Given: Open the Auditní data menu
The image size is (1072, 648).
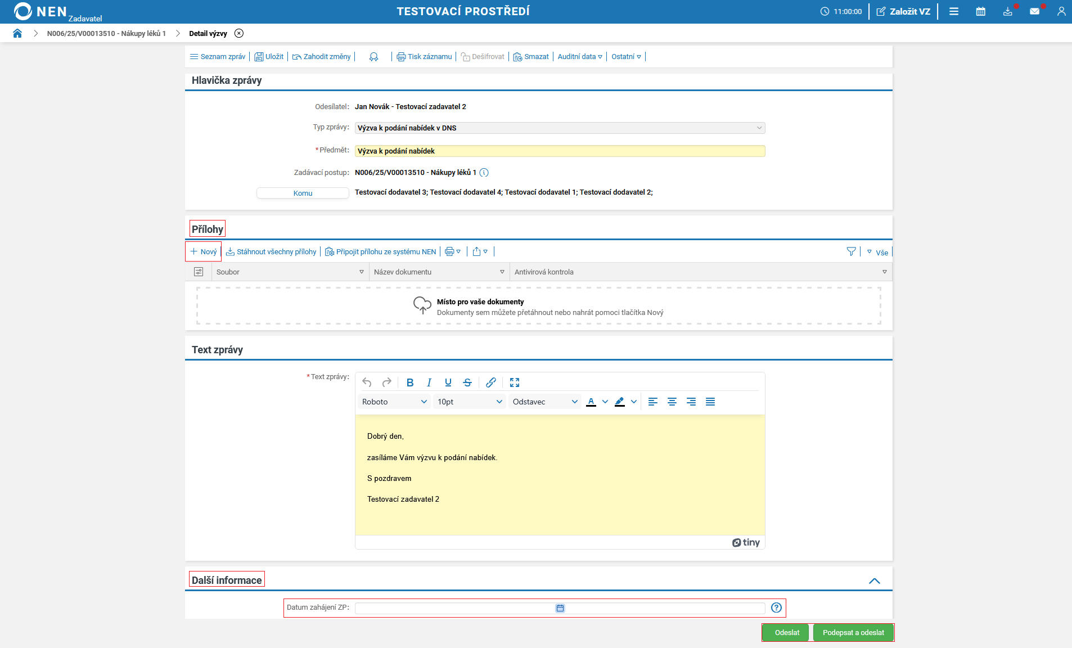Looking at the screenshot, I should tap(579, 57).
